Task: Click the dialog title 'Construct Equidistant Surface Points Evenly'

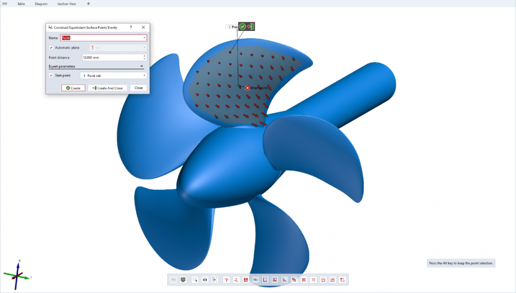Action: [x=86, y=28]
